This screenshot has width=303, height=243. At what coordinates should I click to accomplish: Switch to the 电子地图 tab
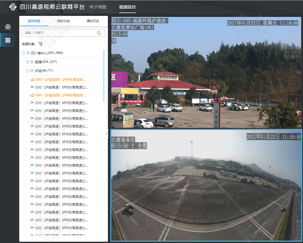[98, 7]
